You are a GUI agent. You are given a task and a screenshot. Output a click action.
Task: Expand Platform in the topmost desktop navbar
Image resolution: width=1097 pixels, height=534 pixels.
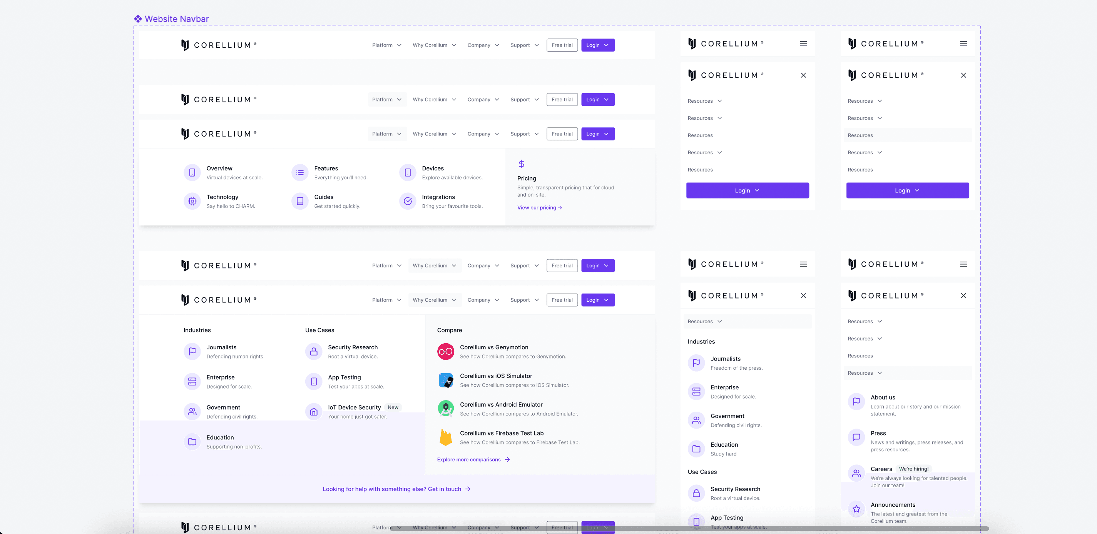coord(387,45)
